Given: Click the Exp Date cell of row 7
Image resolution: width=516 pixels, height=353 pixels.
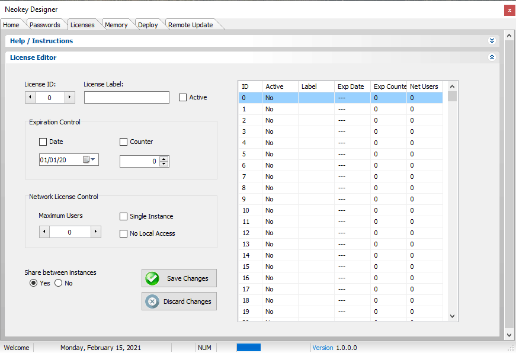Looking at the screenshot, I should click(x=352, y=176).
